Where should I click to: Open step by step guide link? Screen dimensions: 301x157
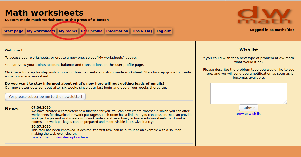coord(98,74)
